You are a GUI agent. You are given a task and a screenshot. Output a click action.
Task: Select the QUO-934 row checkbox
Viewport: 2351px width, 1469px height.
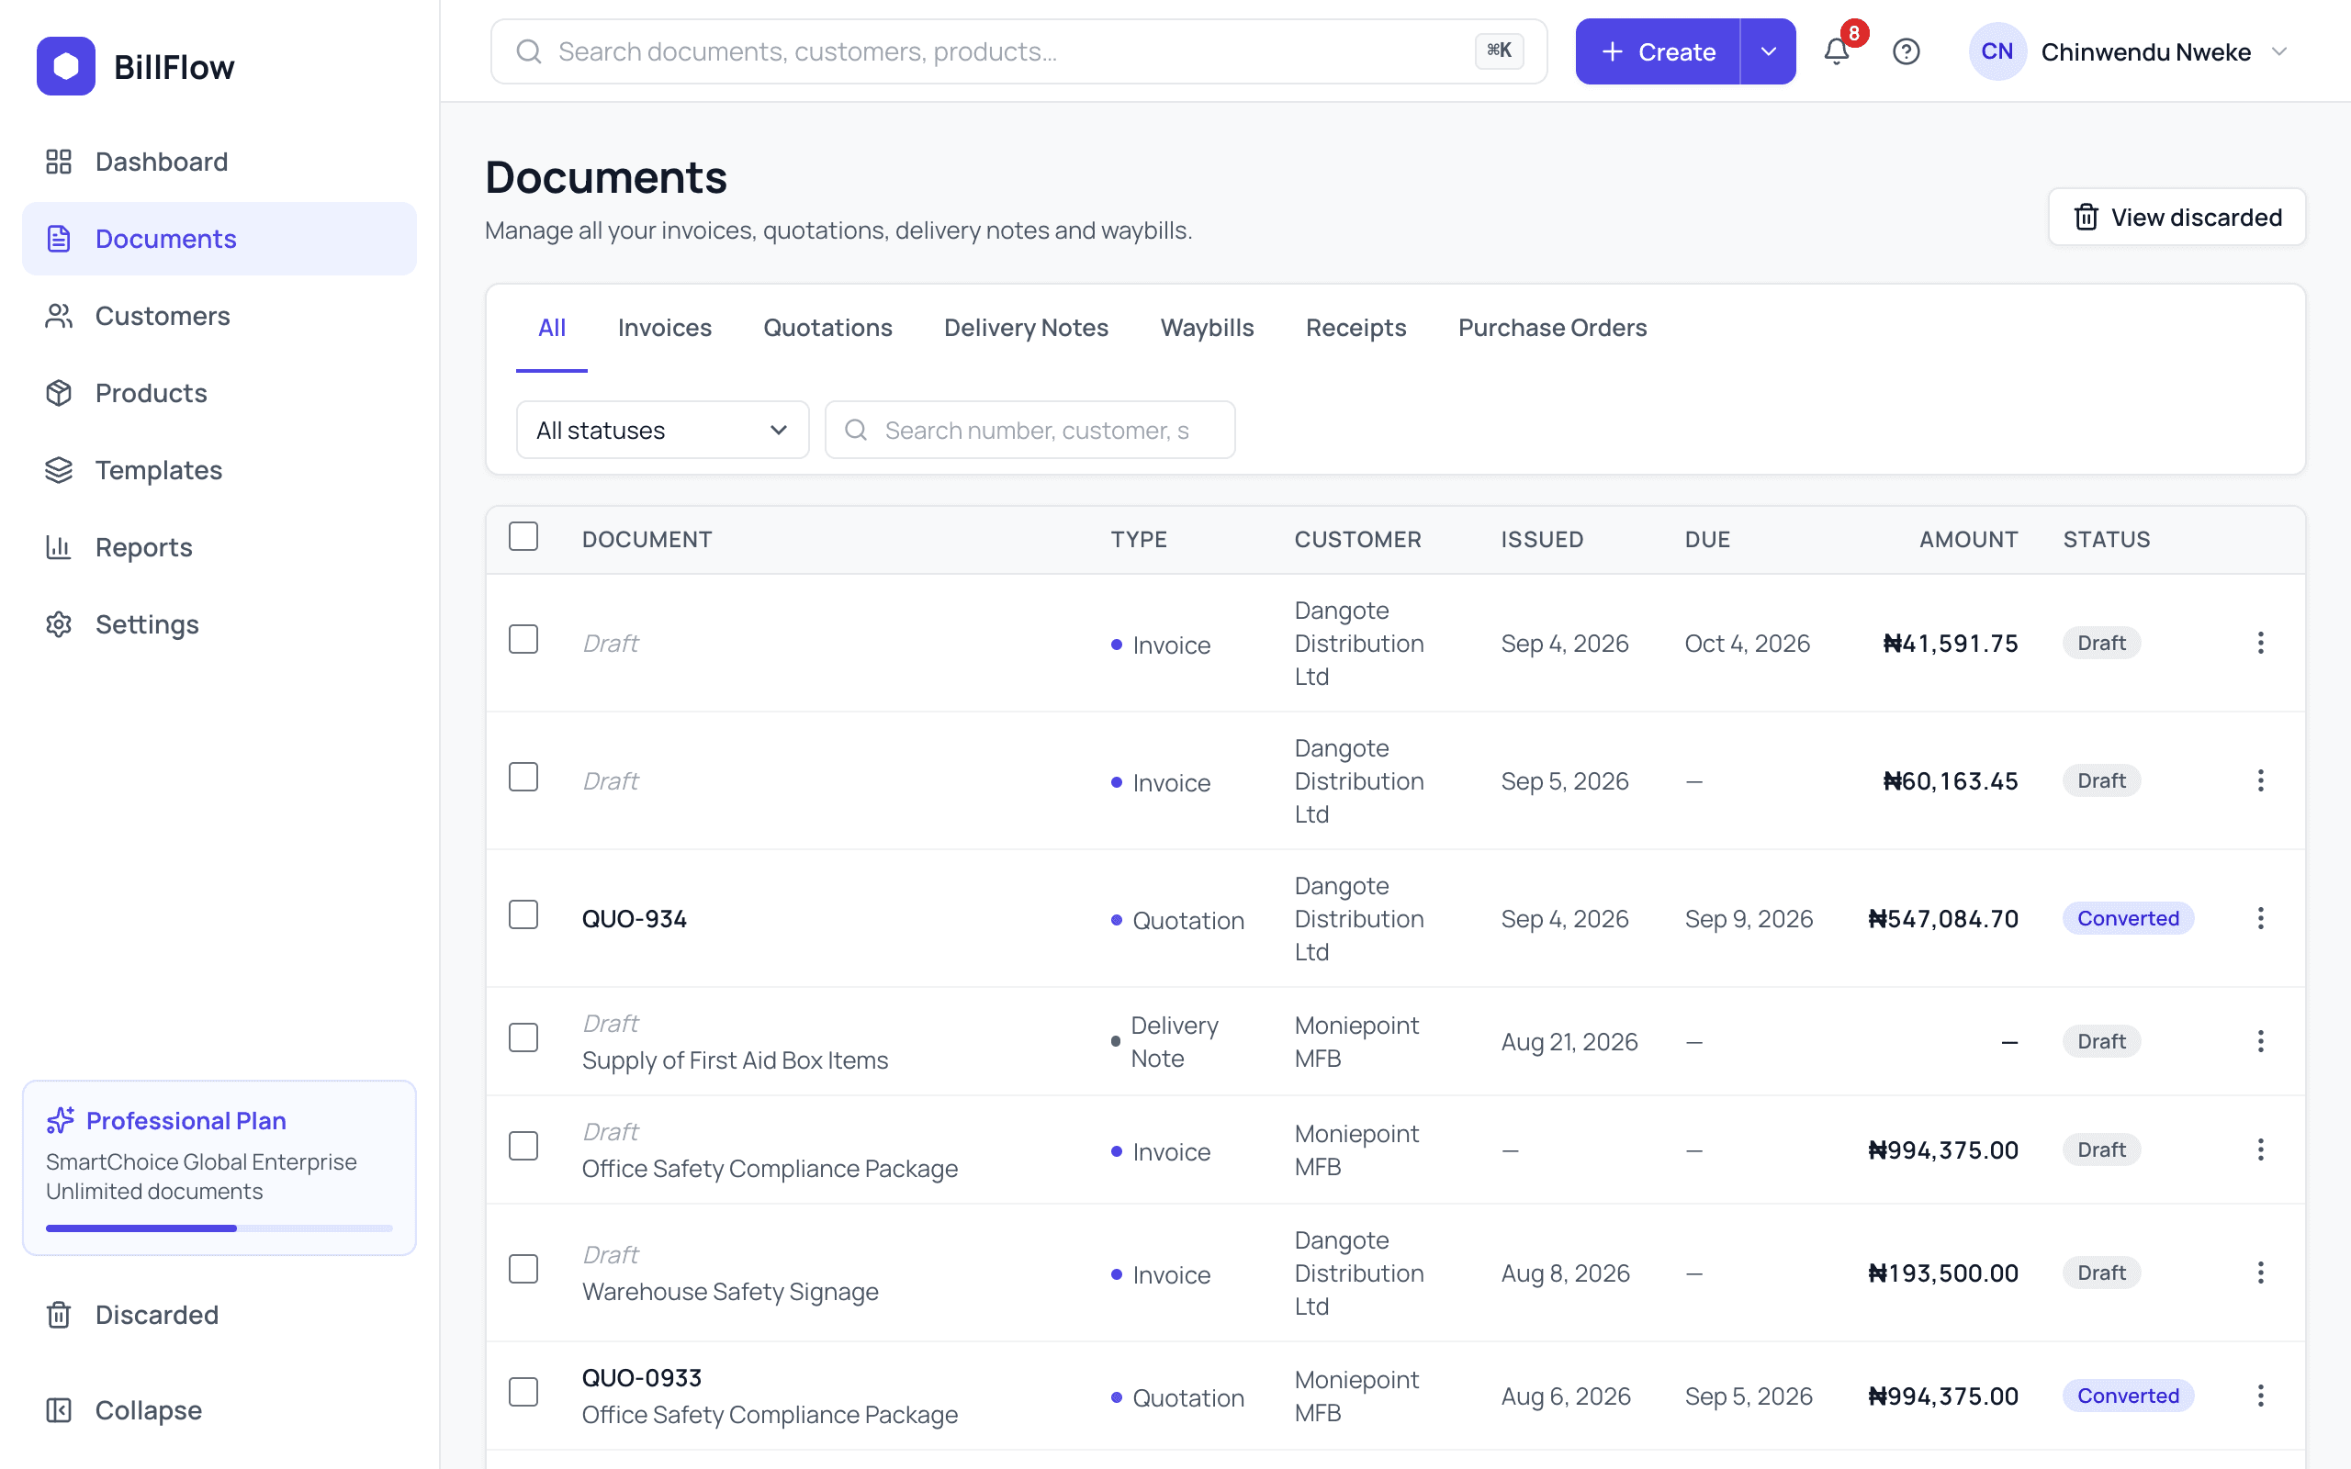tap(523, 915)
